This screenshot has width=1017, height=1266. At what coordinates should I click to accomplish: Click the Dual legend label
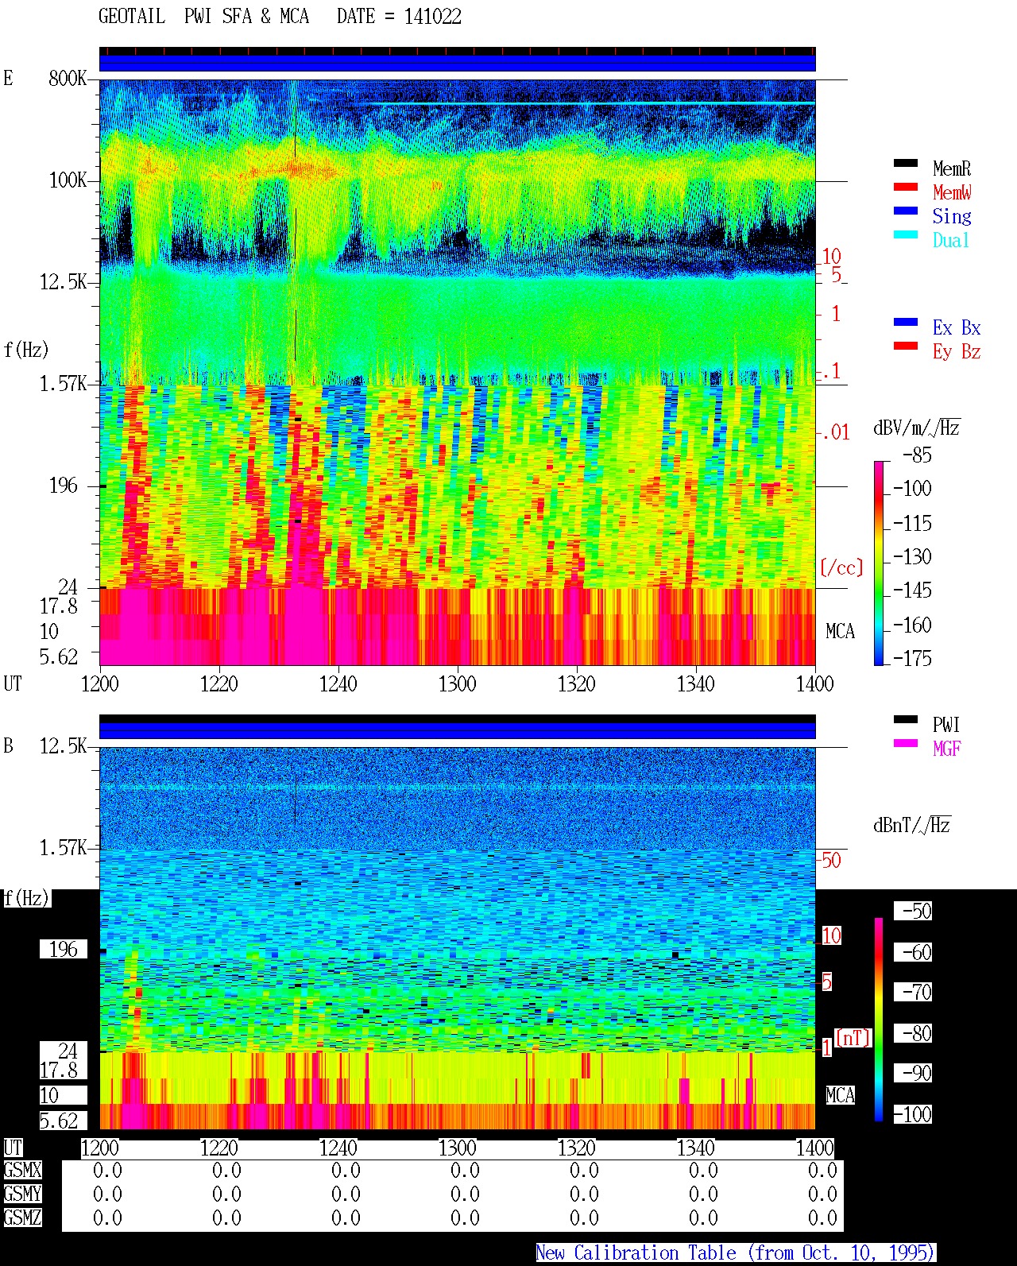coord(952,240)
